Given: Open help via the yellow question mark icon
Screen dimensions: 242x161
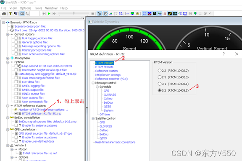Looking at the screenshot, I should [x=11, y=13].
